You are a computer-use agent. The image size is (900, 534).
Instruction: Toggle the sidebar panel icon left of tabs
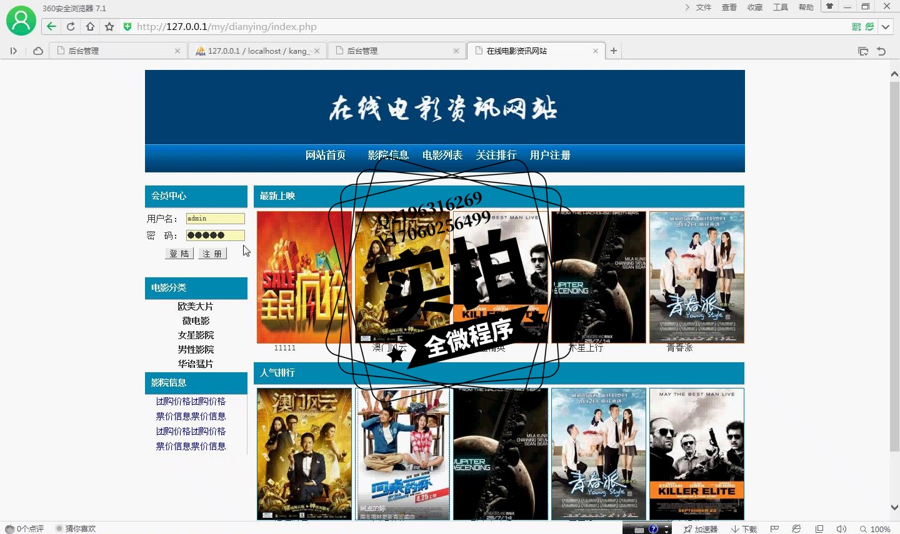coord(13,51)
